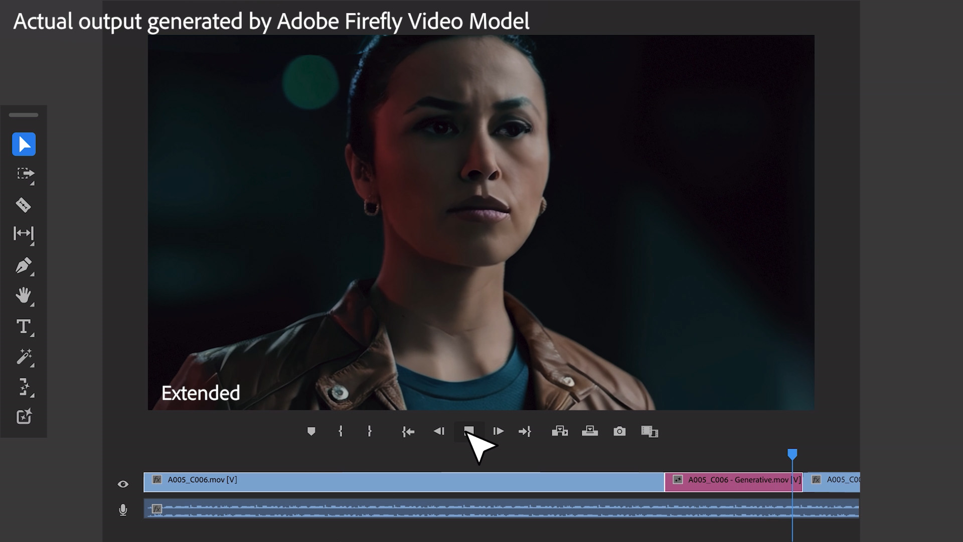Click the Razor tool icon
Image resolution: width=963 pixels, height=542 pixels.
tap(23, 204)
